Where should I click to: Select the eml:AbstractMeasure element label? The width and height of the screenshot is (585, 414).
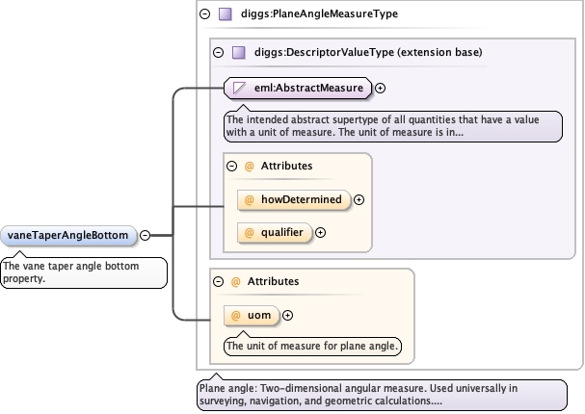[308, 89]
